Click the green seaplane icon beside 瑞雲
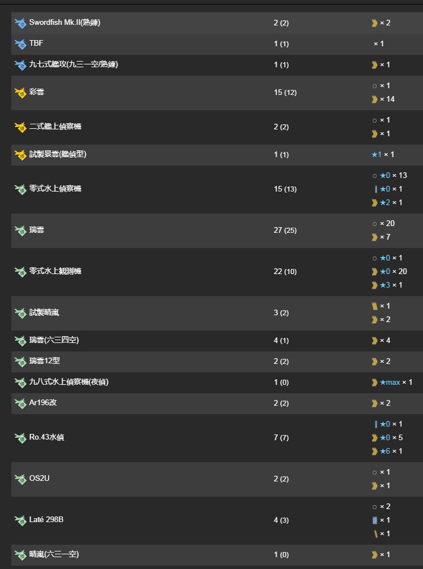 pyautogui.click(x=20, y=231)
